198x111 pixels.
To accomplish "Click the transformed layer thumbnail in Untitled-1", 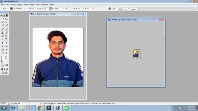I will (136, 54).
